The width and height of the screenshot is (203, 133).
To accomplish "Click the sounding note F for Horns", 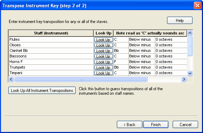I will (121, 62).
